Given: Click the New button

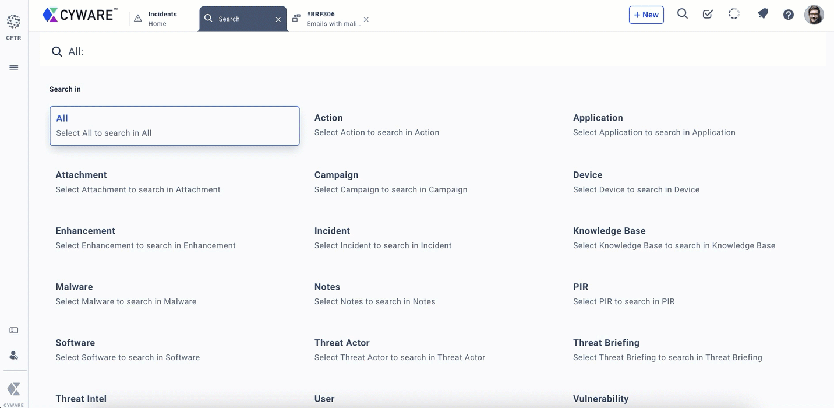Looking at the screenshot, I should point(646,15).
